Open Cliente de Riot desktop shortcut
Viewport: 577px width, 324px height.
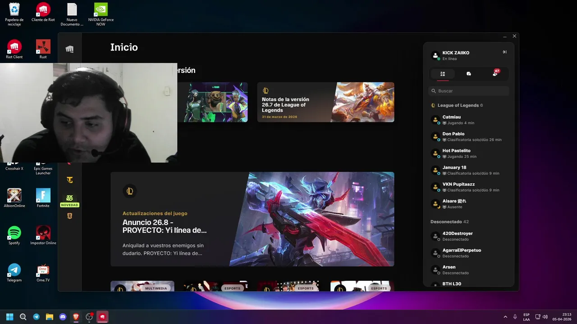[43, 13]
